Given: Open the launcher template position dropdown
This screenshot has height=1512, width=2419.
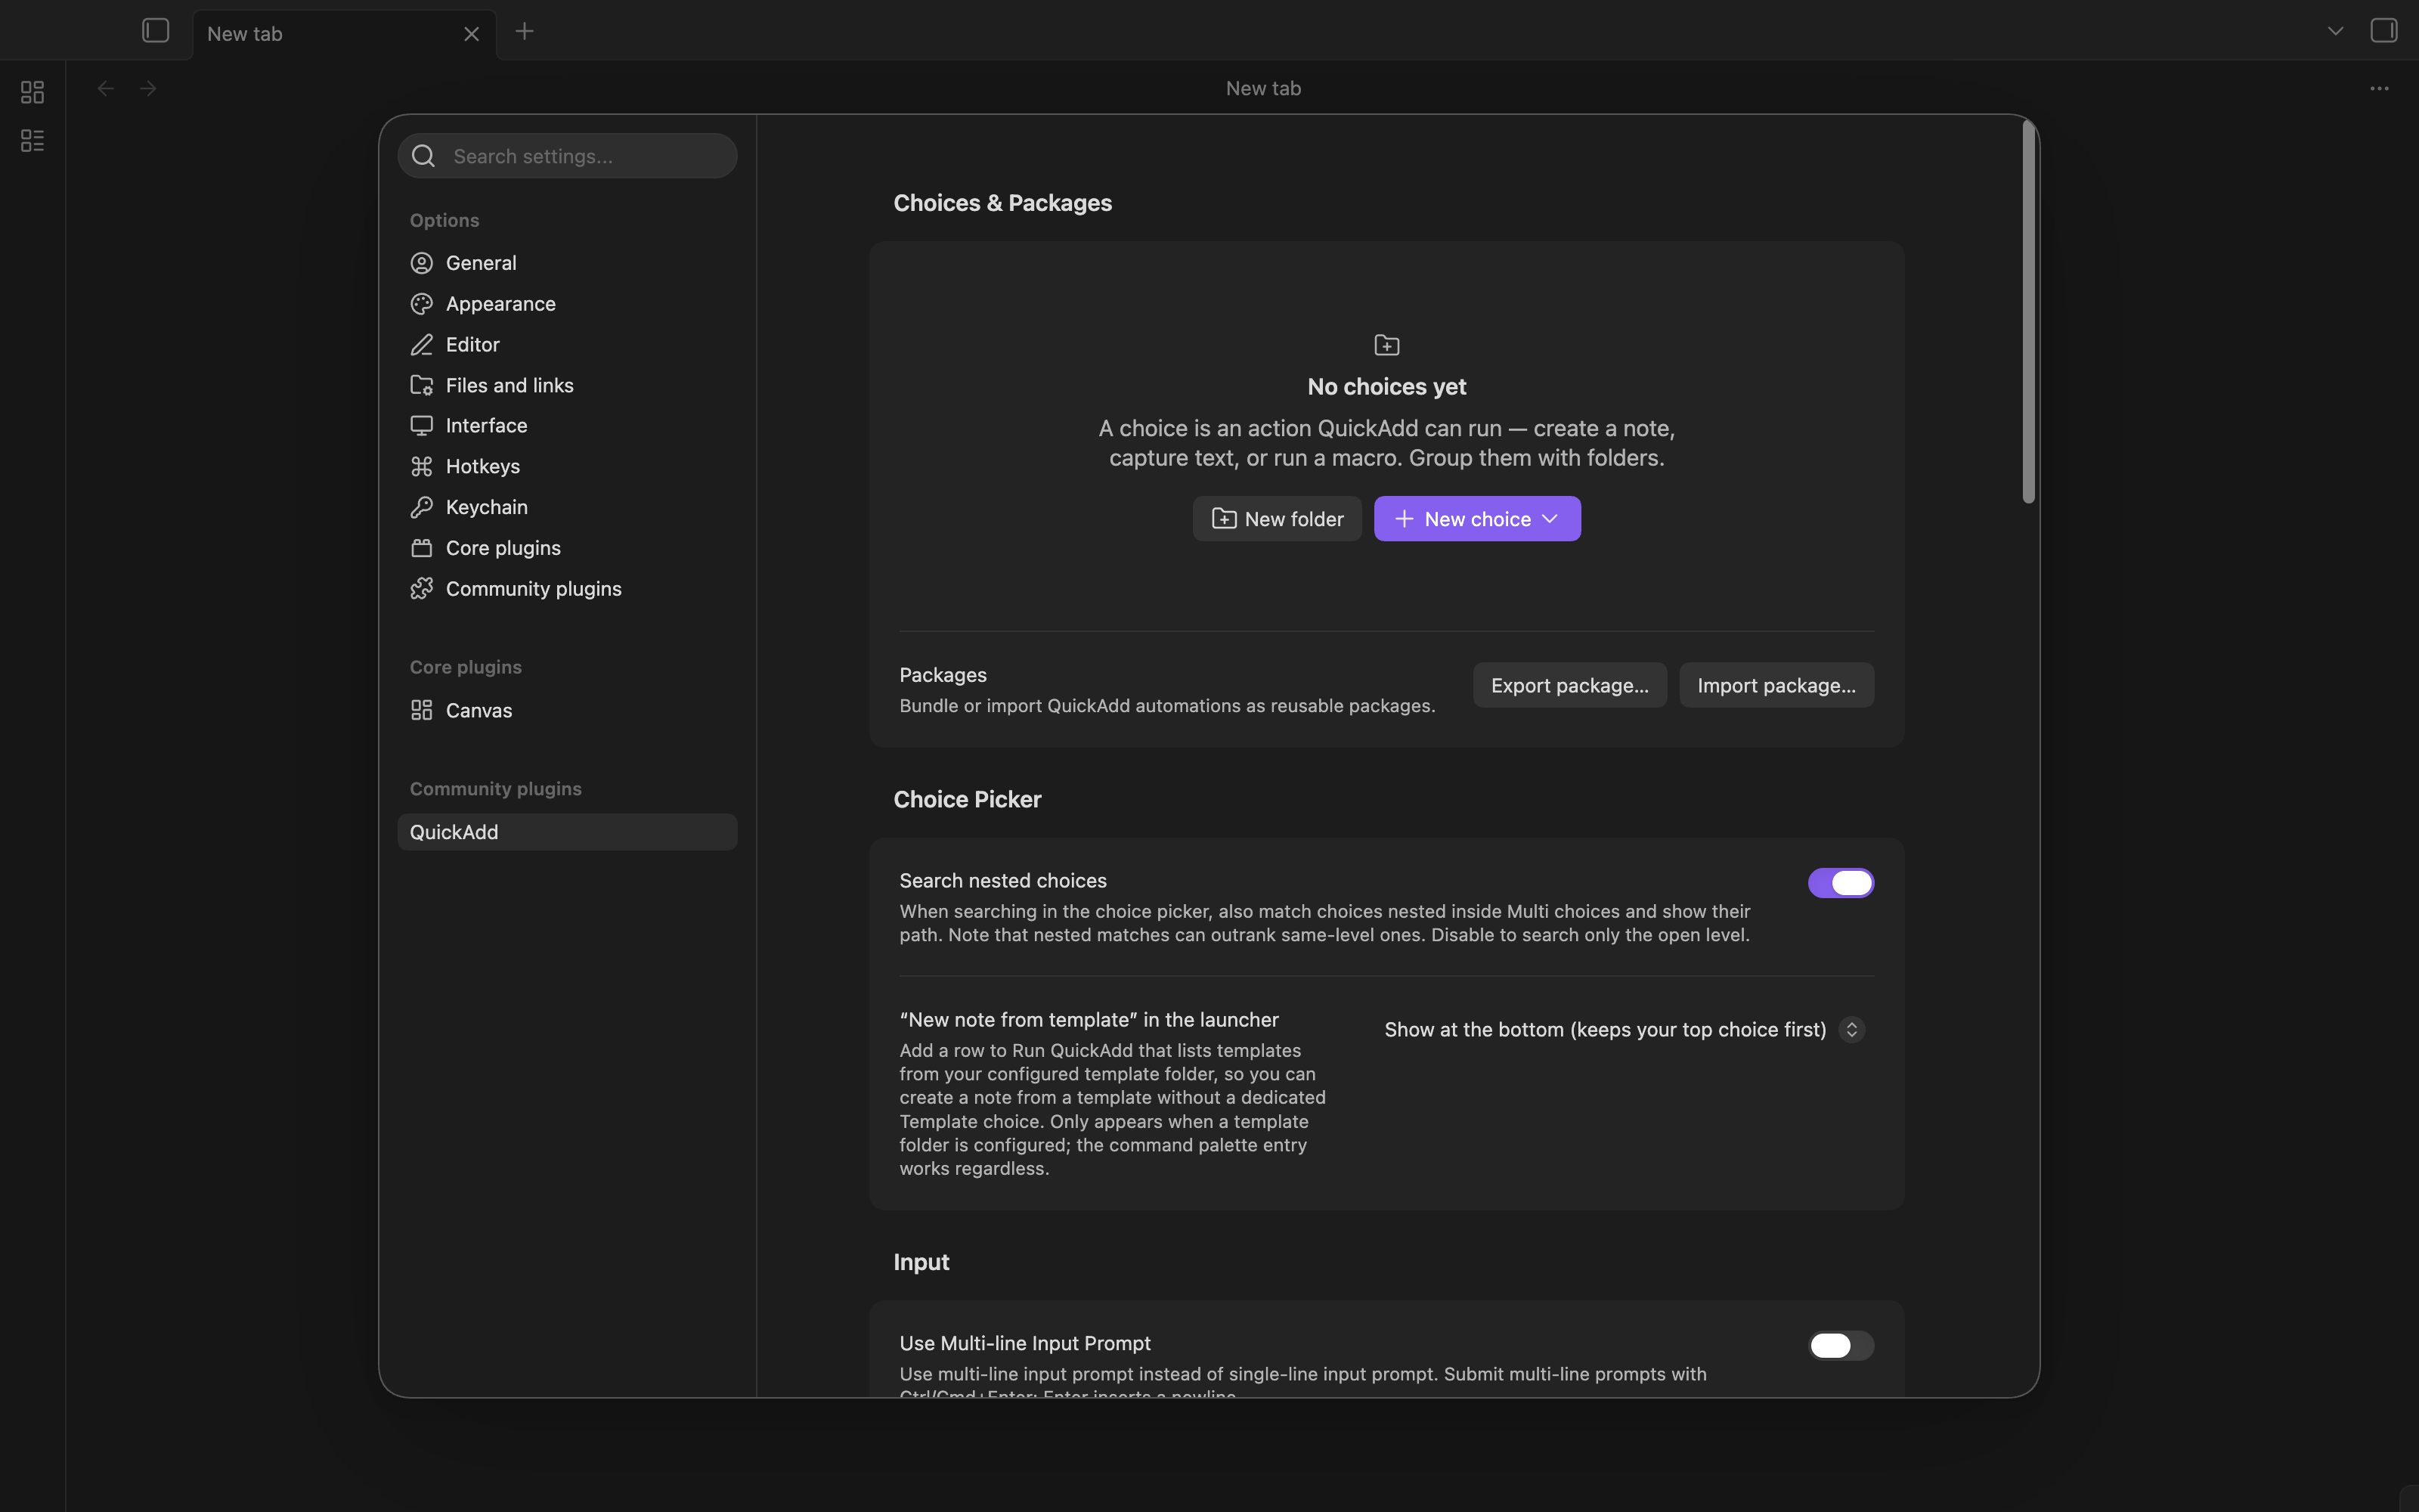Looking at the screenshot, I should (1623, 1030).
